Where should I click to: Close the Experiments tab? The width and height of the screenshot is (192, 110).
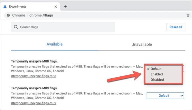[x=56, y=7]
